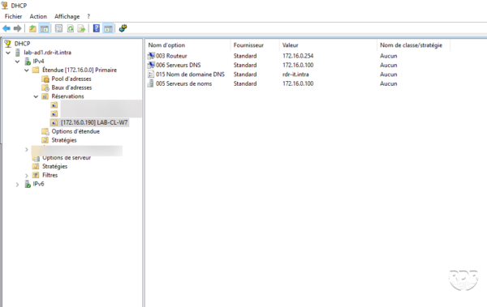The height and width of the screenshot is (307, 487).
Task: Expand the blurred scope node below Stratégies
Action: (x=27, y=150)
